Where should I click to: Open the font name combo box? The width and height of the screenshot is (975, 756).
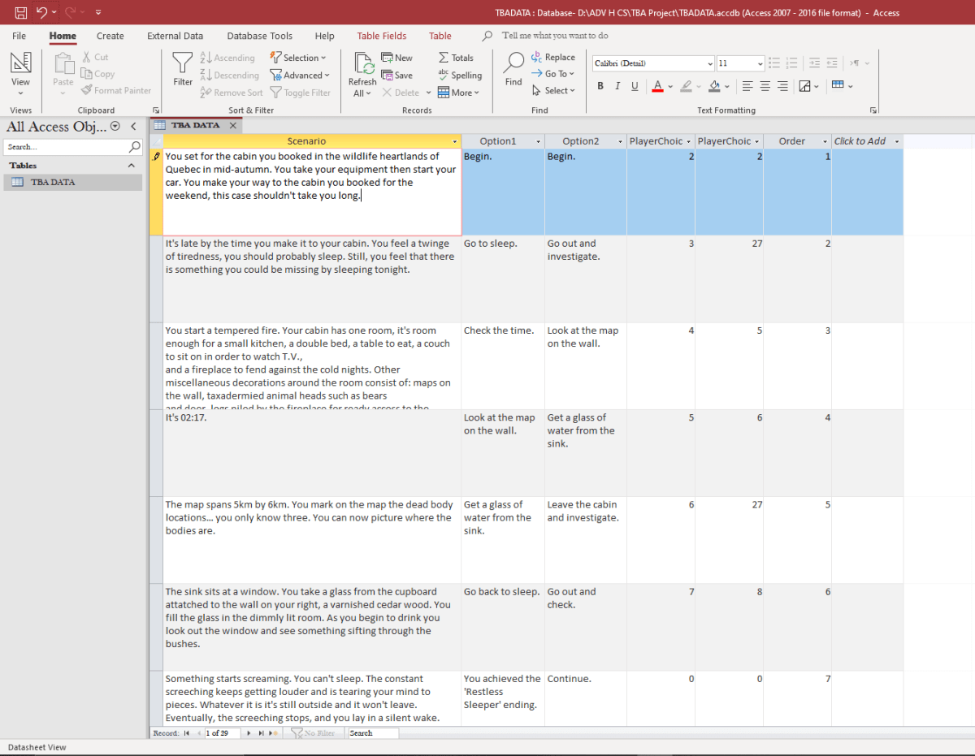653,63
